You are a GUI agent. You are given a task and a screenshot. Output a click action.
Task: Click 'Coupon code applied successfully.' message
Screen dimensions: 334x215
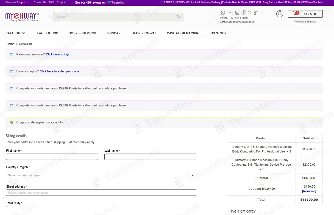click(40, 122)
